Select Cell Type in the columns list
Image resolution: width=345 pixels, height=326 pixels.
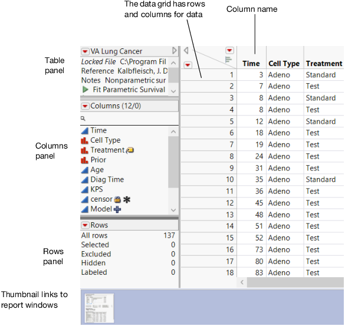click(x=106, y=140)
